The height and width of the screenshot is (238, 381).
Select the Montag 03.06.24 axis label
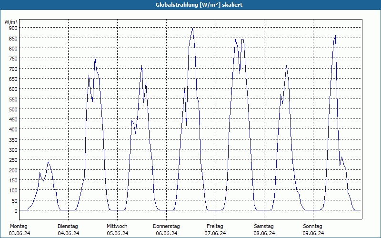click(20, 229)
